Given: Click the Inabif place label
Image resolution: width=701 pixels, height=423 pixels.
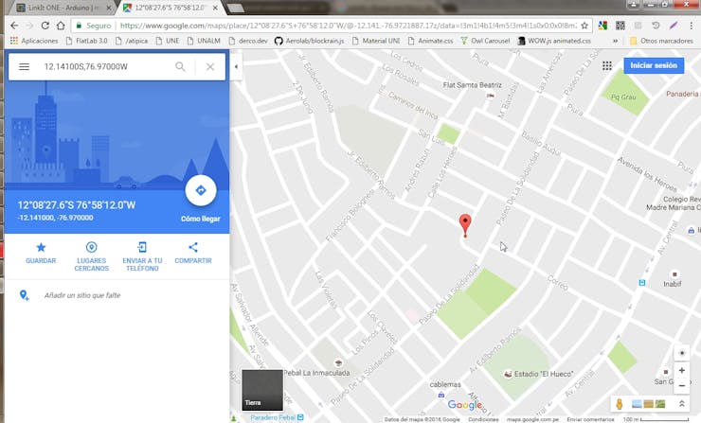Looking at the screenshot, I should [x=673, y=284].
